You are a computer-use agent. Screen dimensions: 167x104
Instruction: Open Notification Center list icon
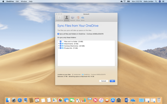pos(163,1)
